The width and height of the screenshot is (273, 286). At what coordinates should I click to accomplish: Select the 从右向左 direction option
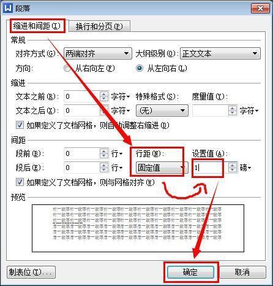pyautogui.click(x=67, y=68)
